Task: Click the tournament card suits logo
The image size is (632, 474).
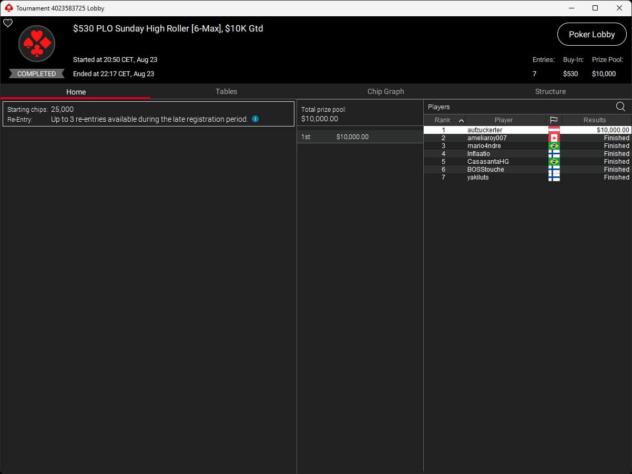Action: (37, 44)
